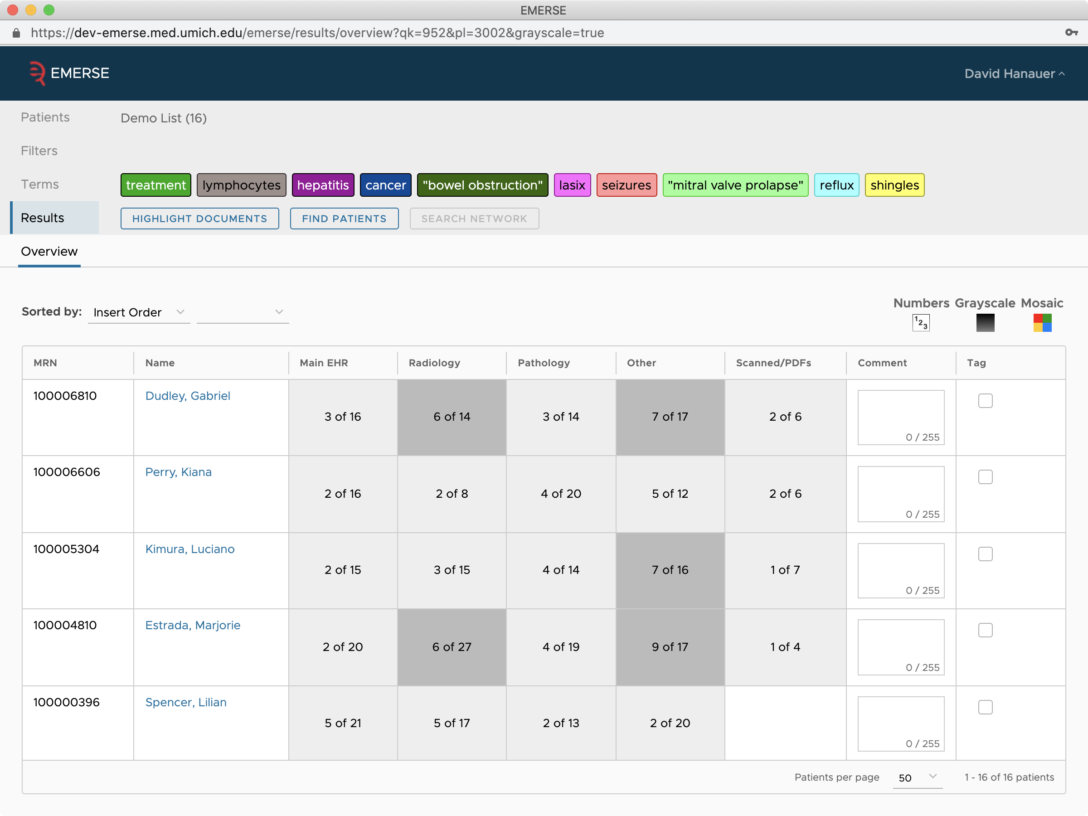Click the HIGHLIGHT DOCUMENTS button

pos(199,218)
